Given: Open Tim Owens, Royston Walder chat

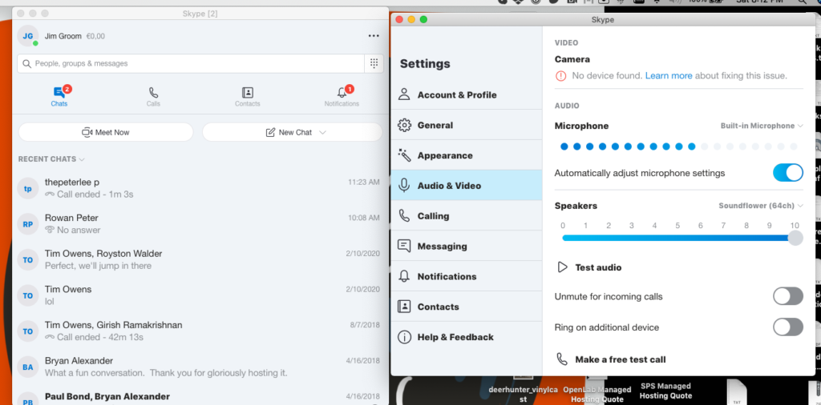Looking at the screenshot, I should pyautogui.click(x=200, y=259).
